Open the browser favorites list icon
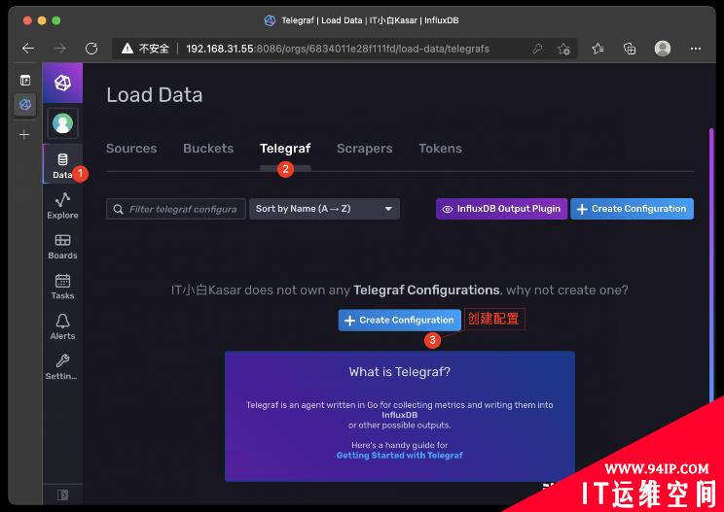This screenshot has width=724, height=512. click(597, 49)
